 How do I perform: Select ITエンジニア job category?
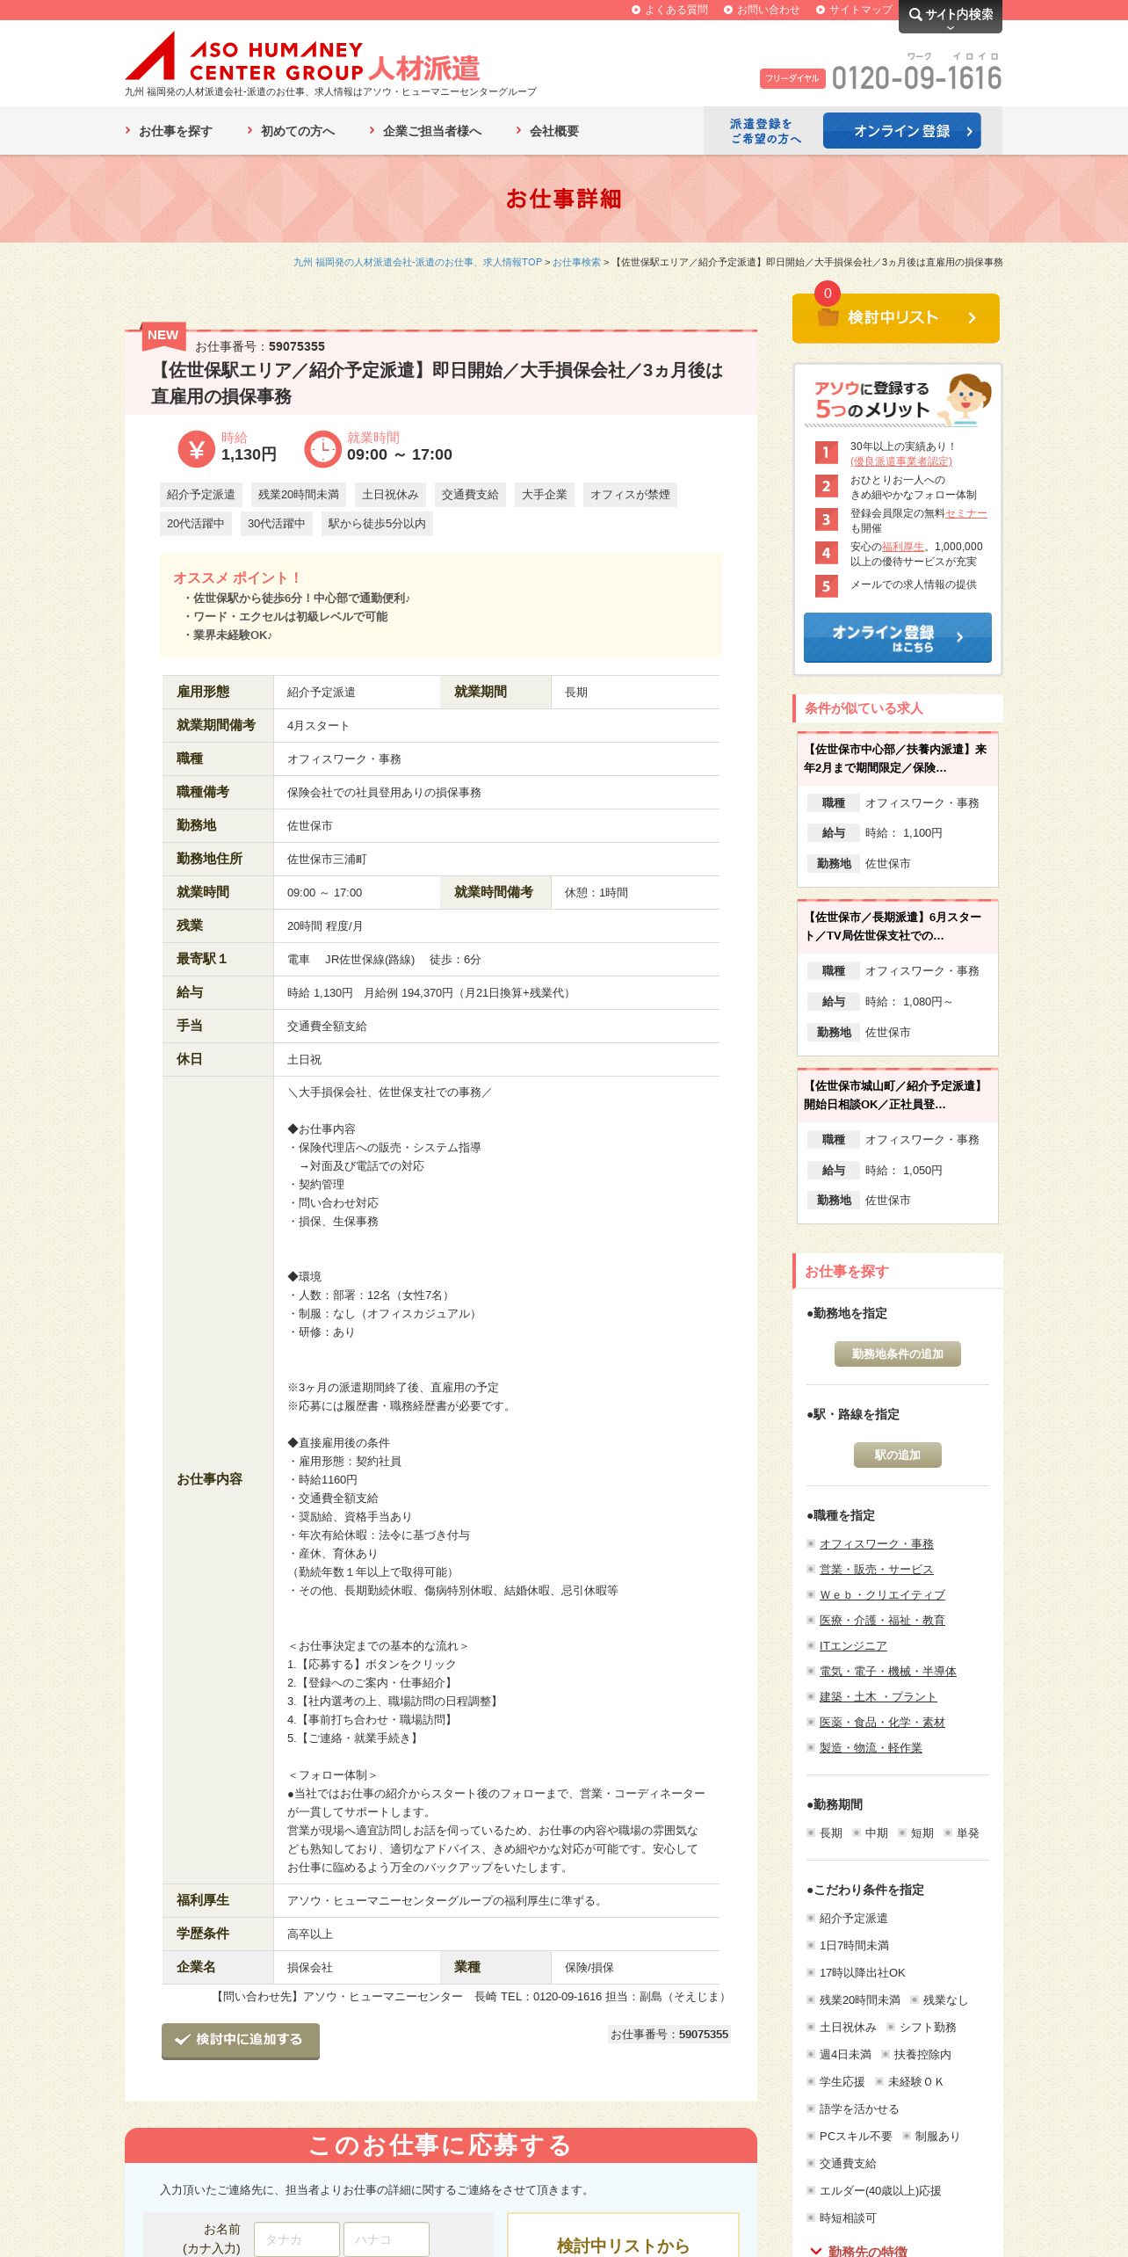point(853,1645)
